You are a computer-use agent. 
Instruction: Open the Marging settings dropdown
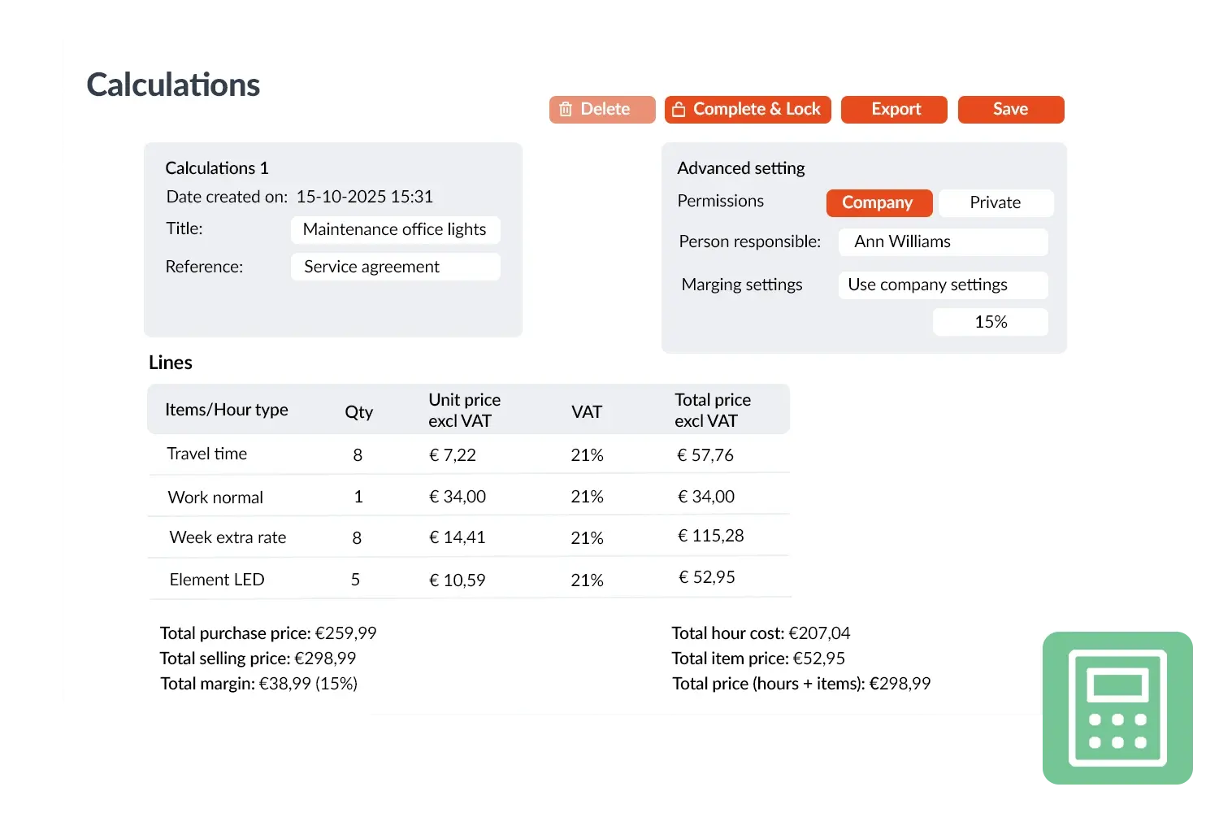943,285
